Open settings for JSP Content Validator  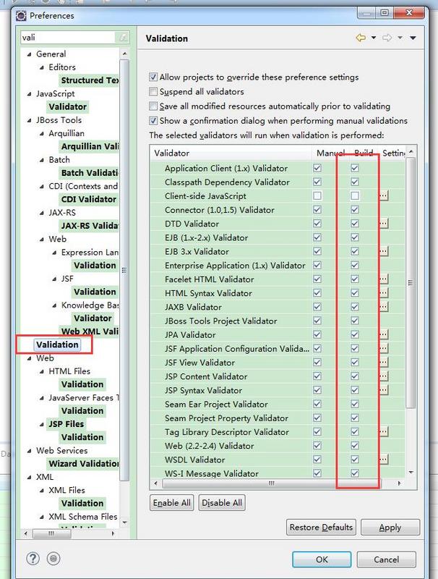click(384, 376)
